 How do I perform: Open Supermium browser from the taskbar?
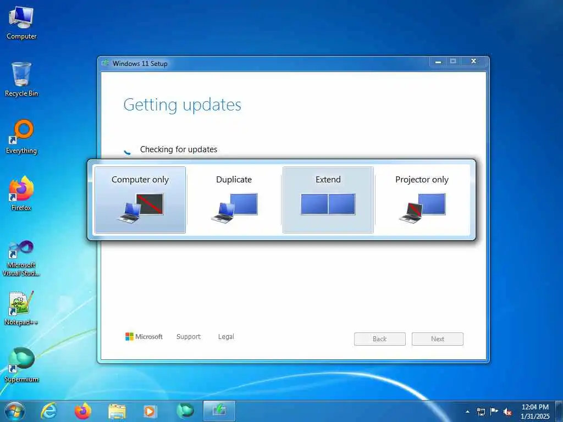tap(185, 411)
